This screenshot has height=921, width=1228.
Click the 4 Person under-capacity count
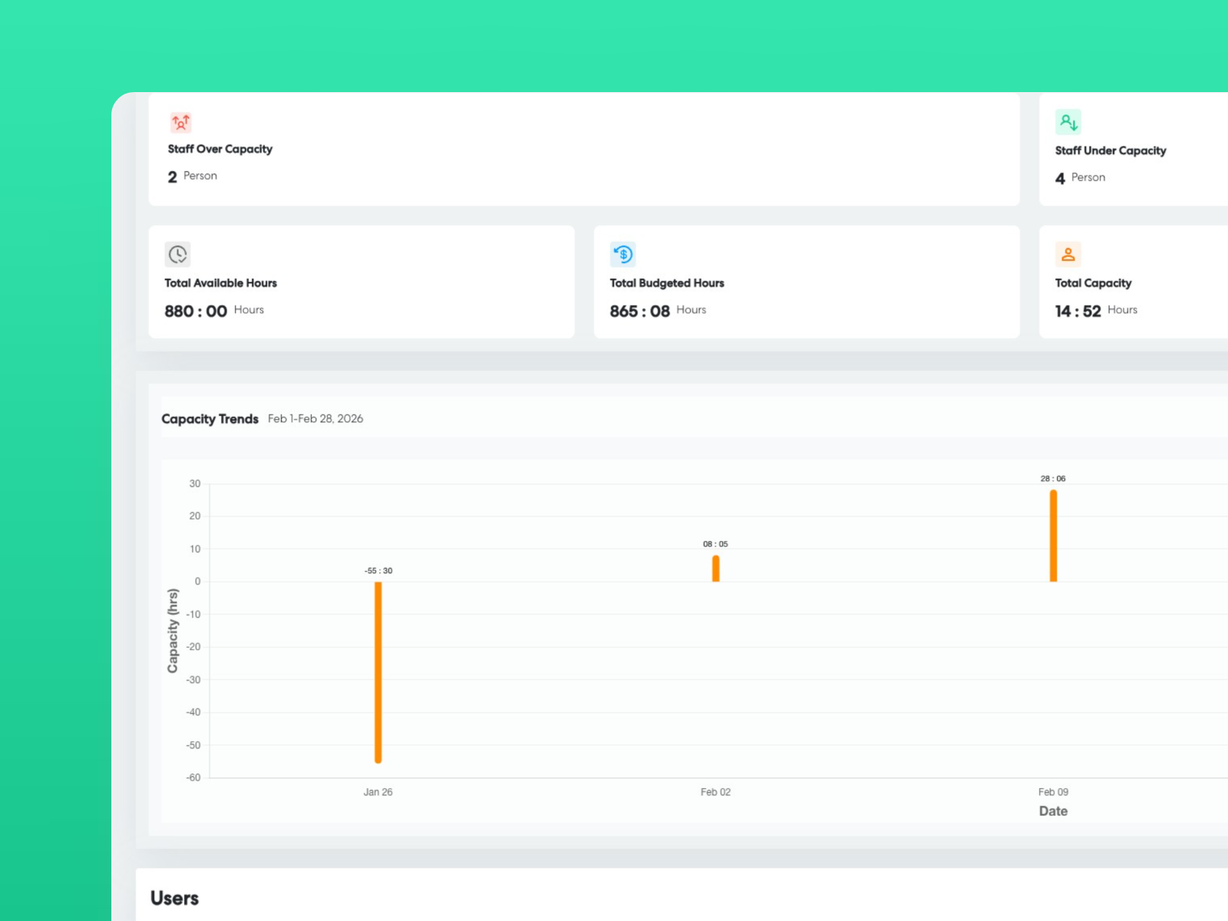(1081, 177)
